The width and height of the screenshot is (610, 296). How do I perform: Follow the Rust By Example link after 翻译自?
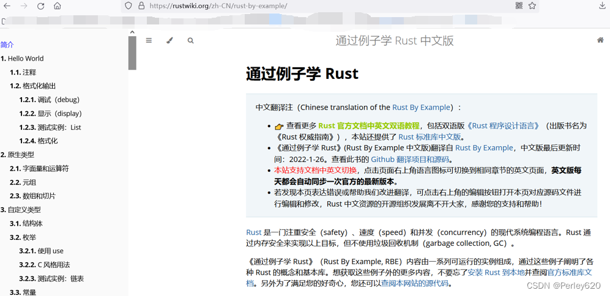pyautogui.click(x=484, y=148)
